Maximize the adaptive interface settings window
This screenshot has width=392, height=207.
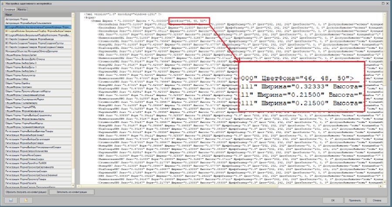click(383, 3)
